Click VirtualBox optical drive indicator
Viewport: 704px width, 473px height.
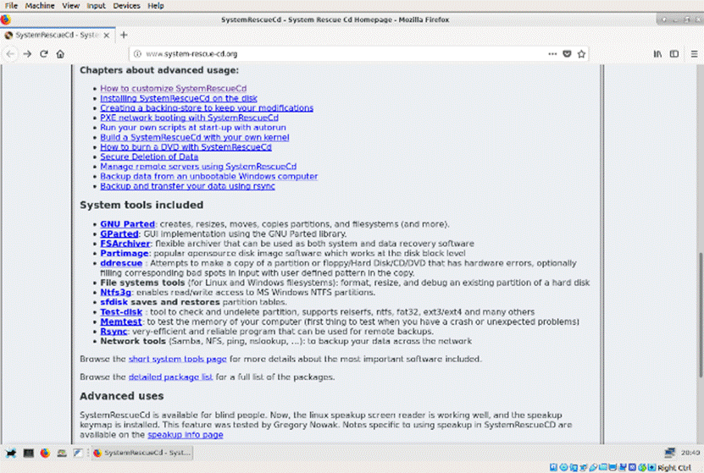[x=563, y=467]
